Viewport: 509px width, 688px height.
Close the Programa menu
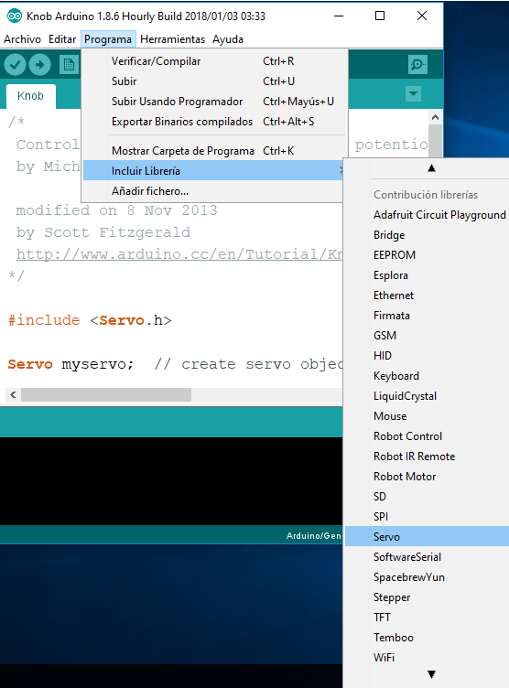(108, 39)
